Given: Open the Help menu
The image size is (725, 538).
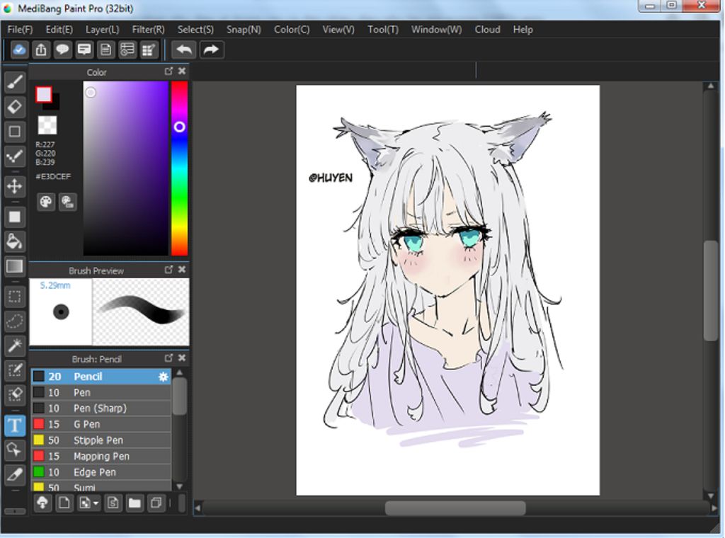Looking at the screenshot, I should pyautogui.click(x=523, y=30).
